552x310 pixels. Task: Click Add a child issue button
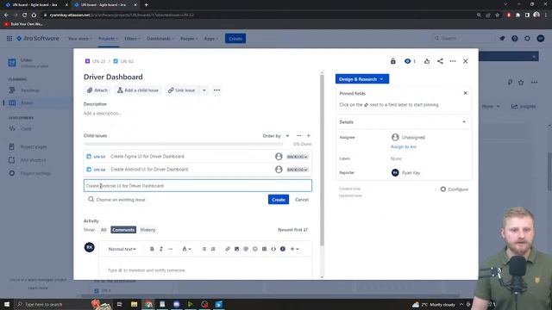pos(138,90)
